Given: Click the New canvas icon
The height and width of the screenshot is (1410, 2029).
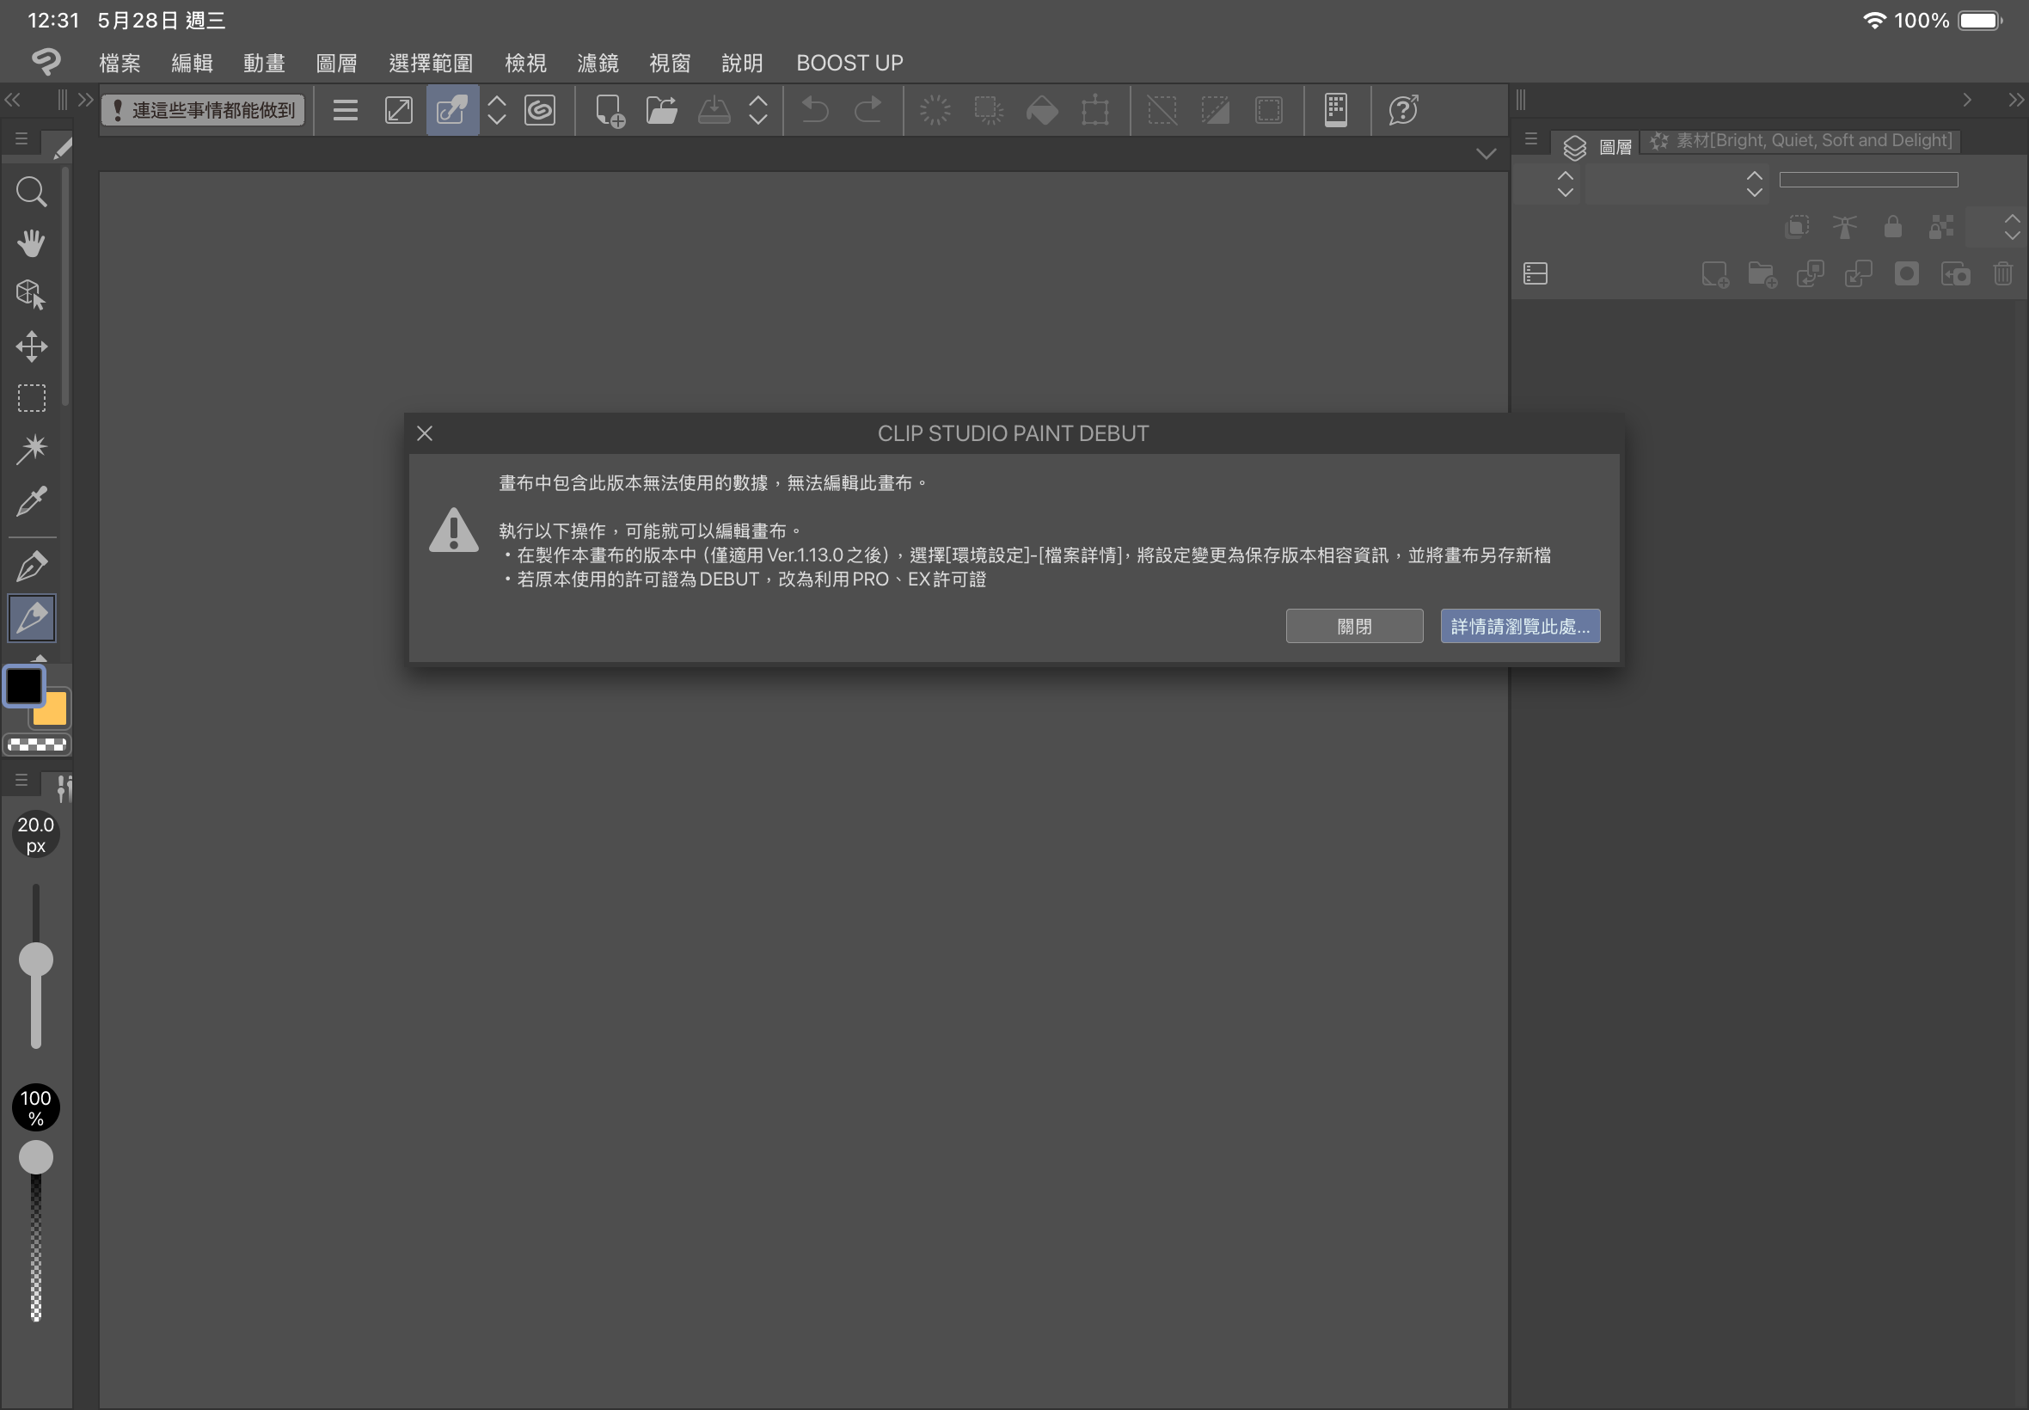Looking at the screenshot, I should pos(610,110).
